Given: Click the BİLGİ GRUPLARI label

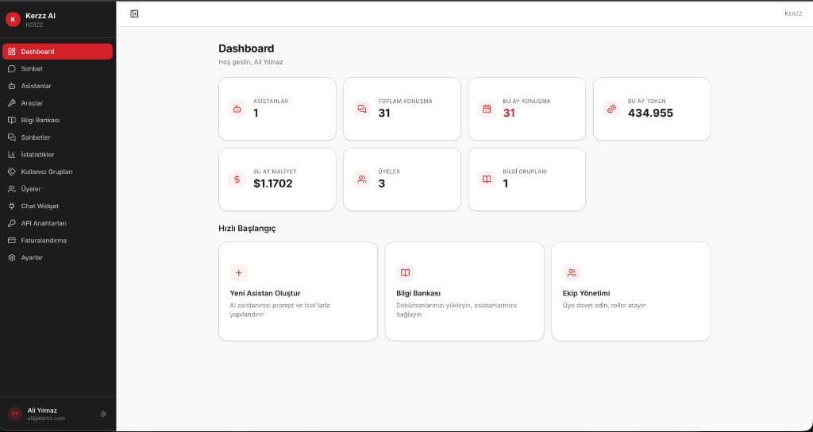Looking at the screenshot, I should tap(525, 172).
